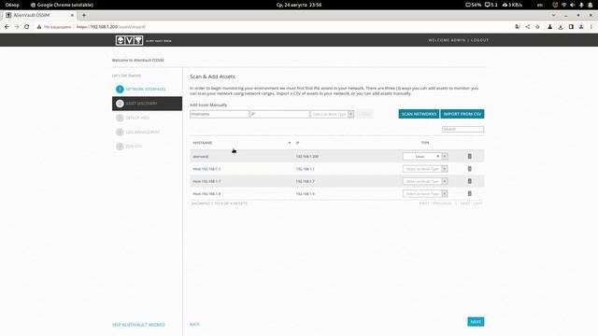Open Chrome three-dot menu

(x=591, y=27)
